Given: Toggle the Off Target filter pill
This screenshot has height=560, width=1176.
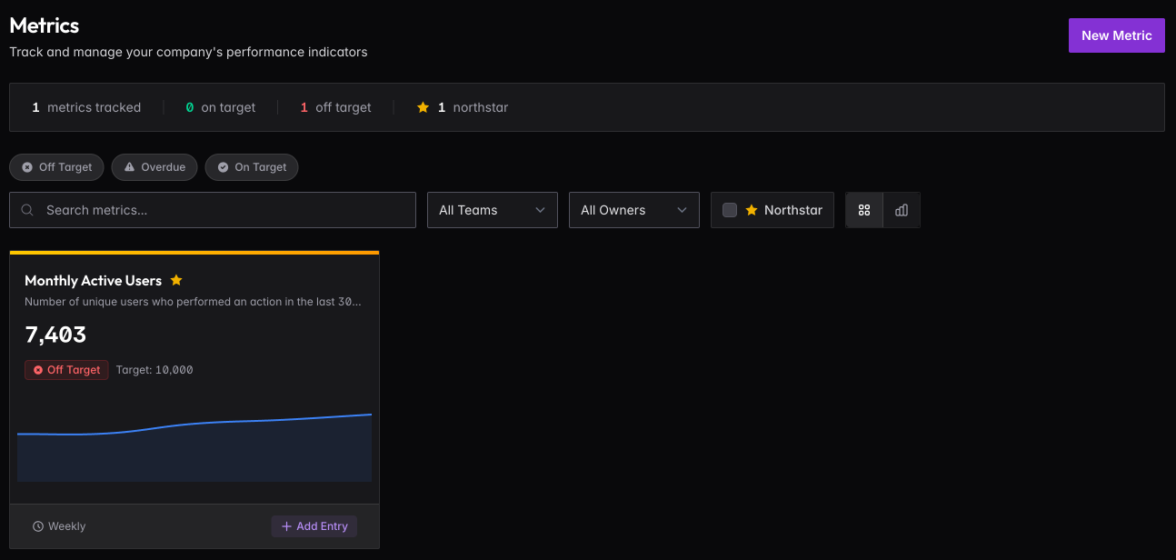Looking at the screenshot, I should tap(56, 166).
